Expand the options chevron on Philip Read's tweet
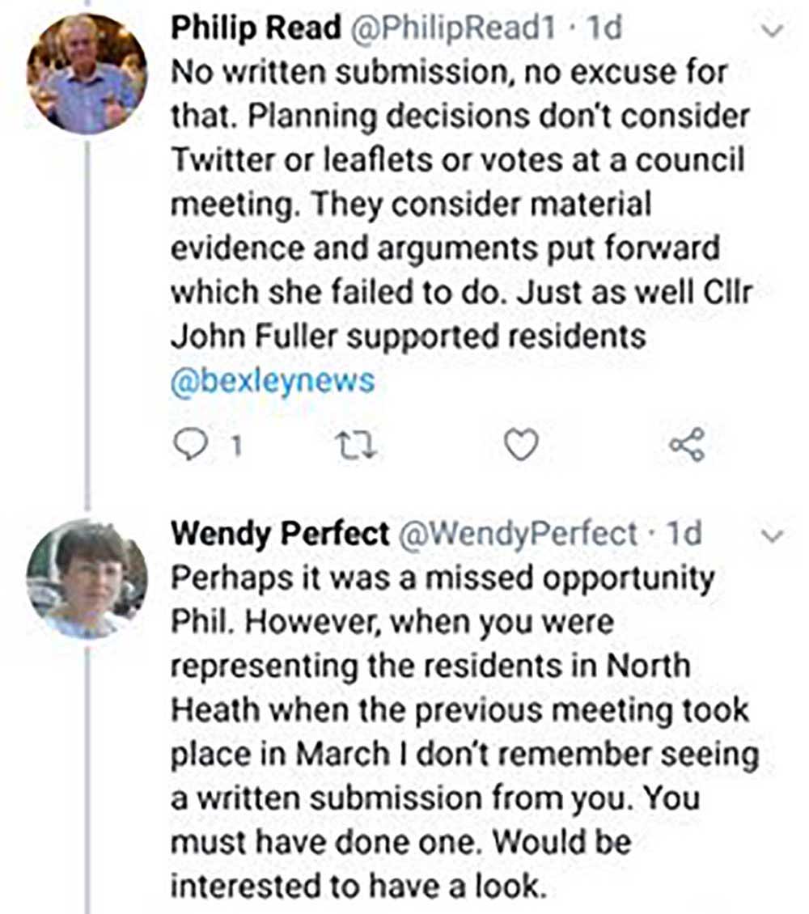809x914 pixels. click(773, 31)
